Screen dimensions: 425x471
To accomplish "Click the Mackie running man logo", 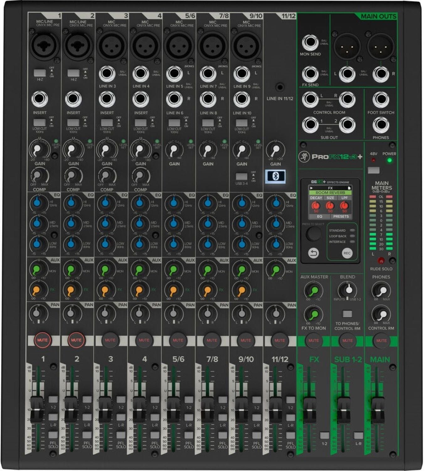I will coord(304,156).
